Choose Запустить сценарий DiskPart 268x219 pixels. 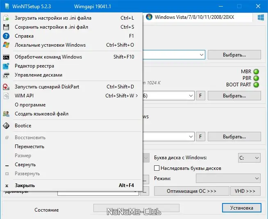[72, 87]
